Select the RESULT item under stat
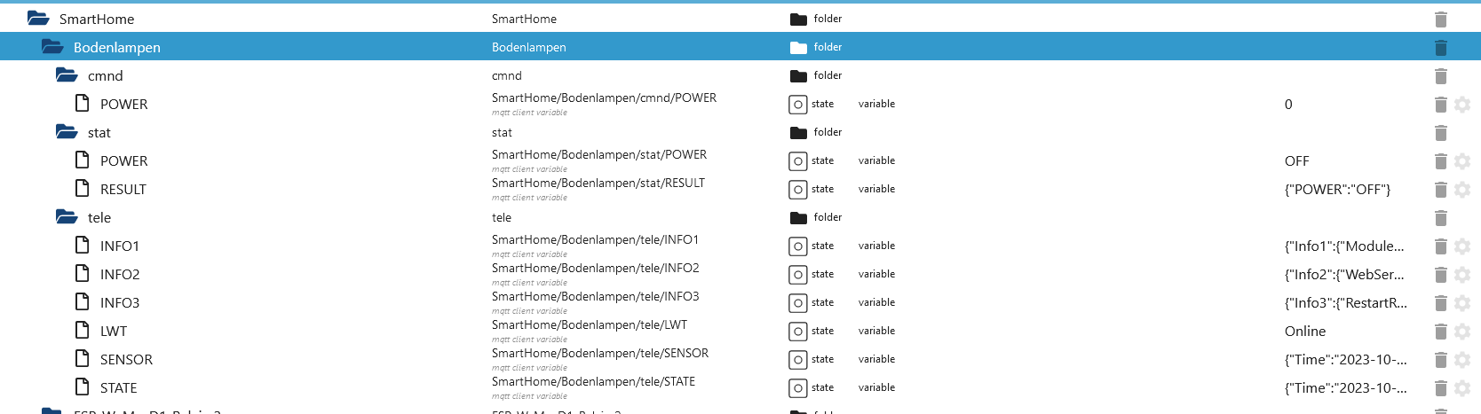This screenshot has height=414, width=1481. (x=123, y=190)
